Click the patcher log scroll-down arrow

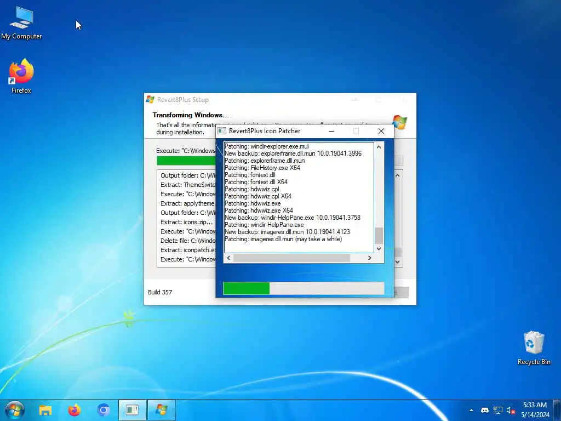[379, 248]
